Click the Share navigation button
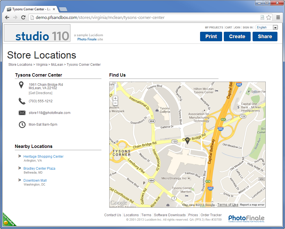 (x=265, y=36)
